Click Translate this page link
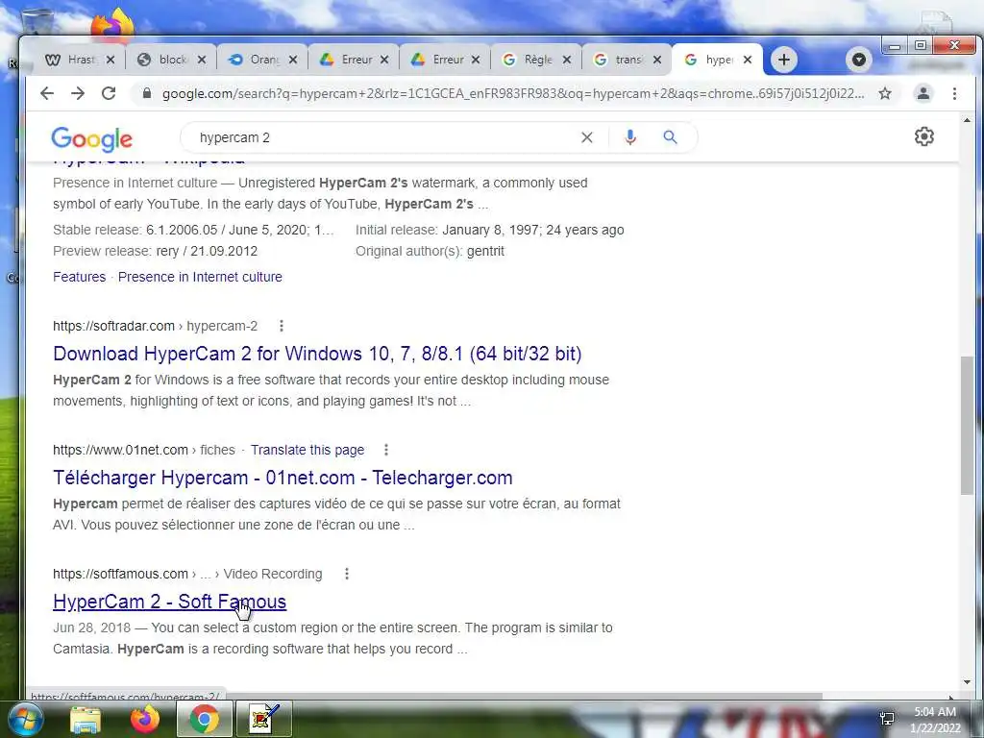The width and height of the screenshot is (984, 738). tap(307, 450)
